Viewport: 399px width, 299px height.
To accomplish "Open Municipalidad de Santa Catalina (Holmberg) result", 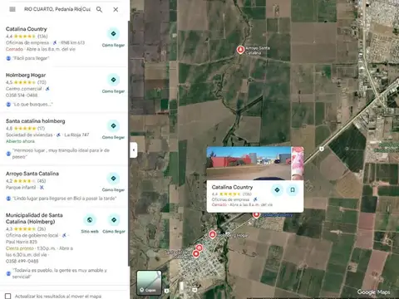I will 34,218.
